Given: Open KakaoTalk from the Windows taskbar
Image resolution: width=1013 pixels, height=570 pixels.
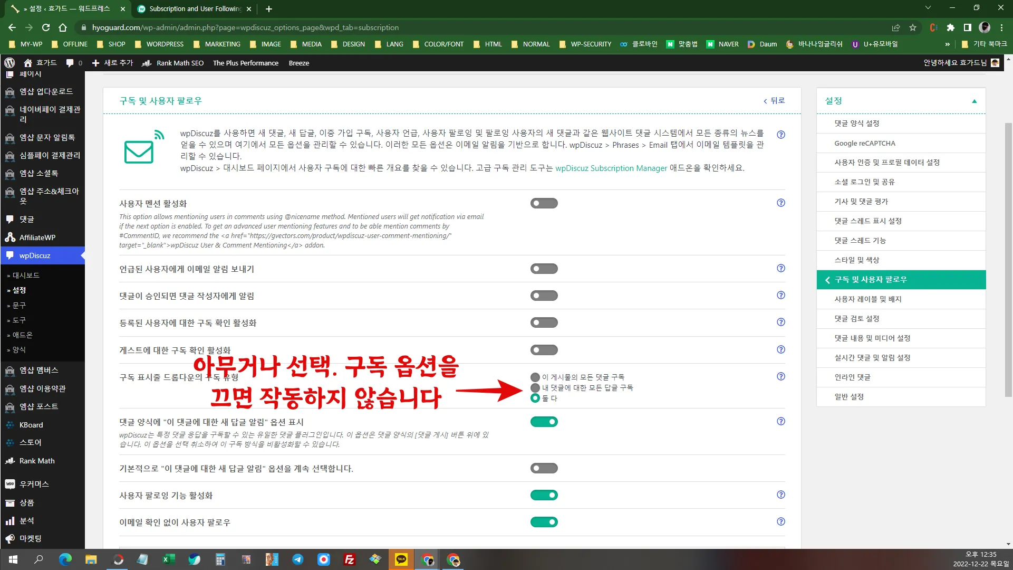Looking at the screenshot, I should click(401, 559).
